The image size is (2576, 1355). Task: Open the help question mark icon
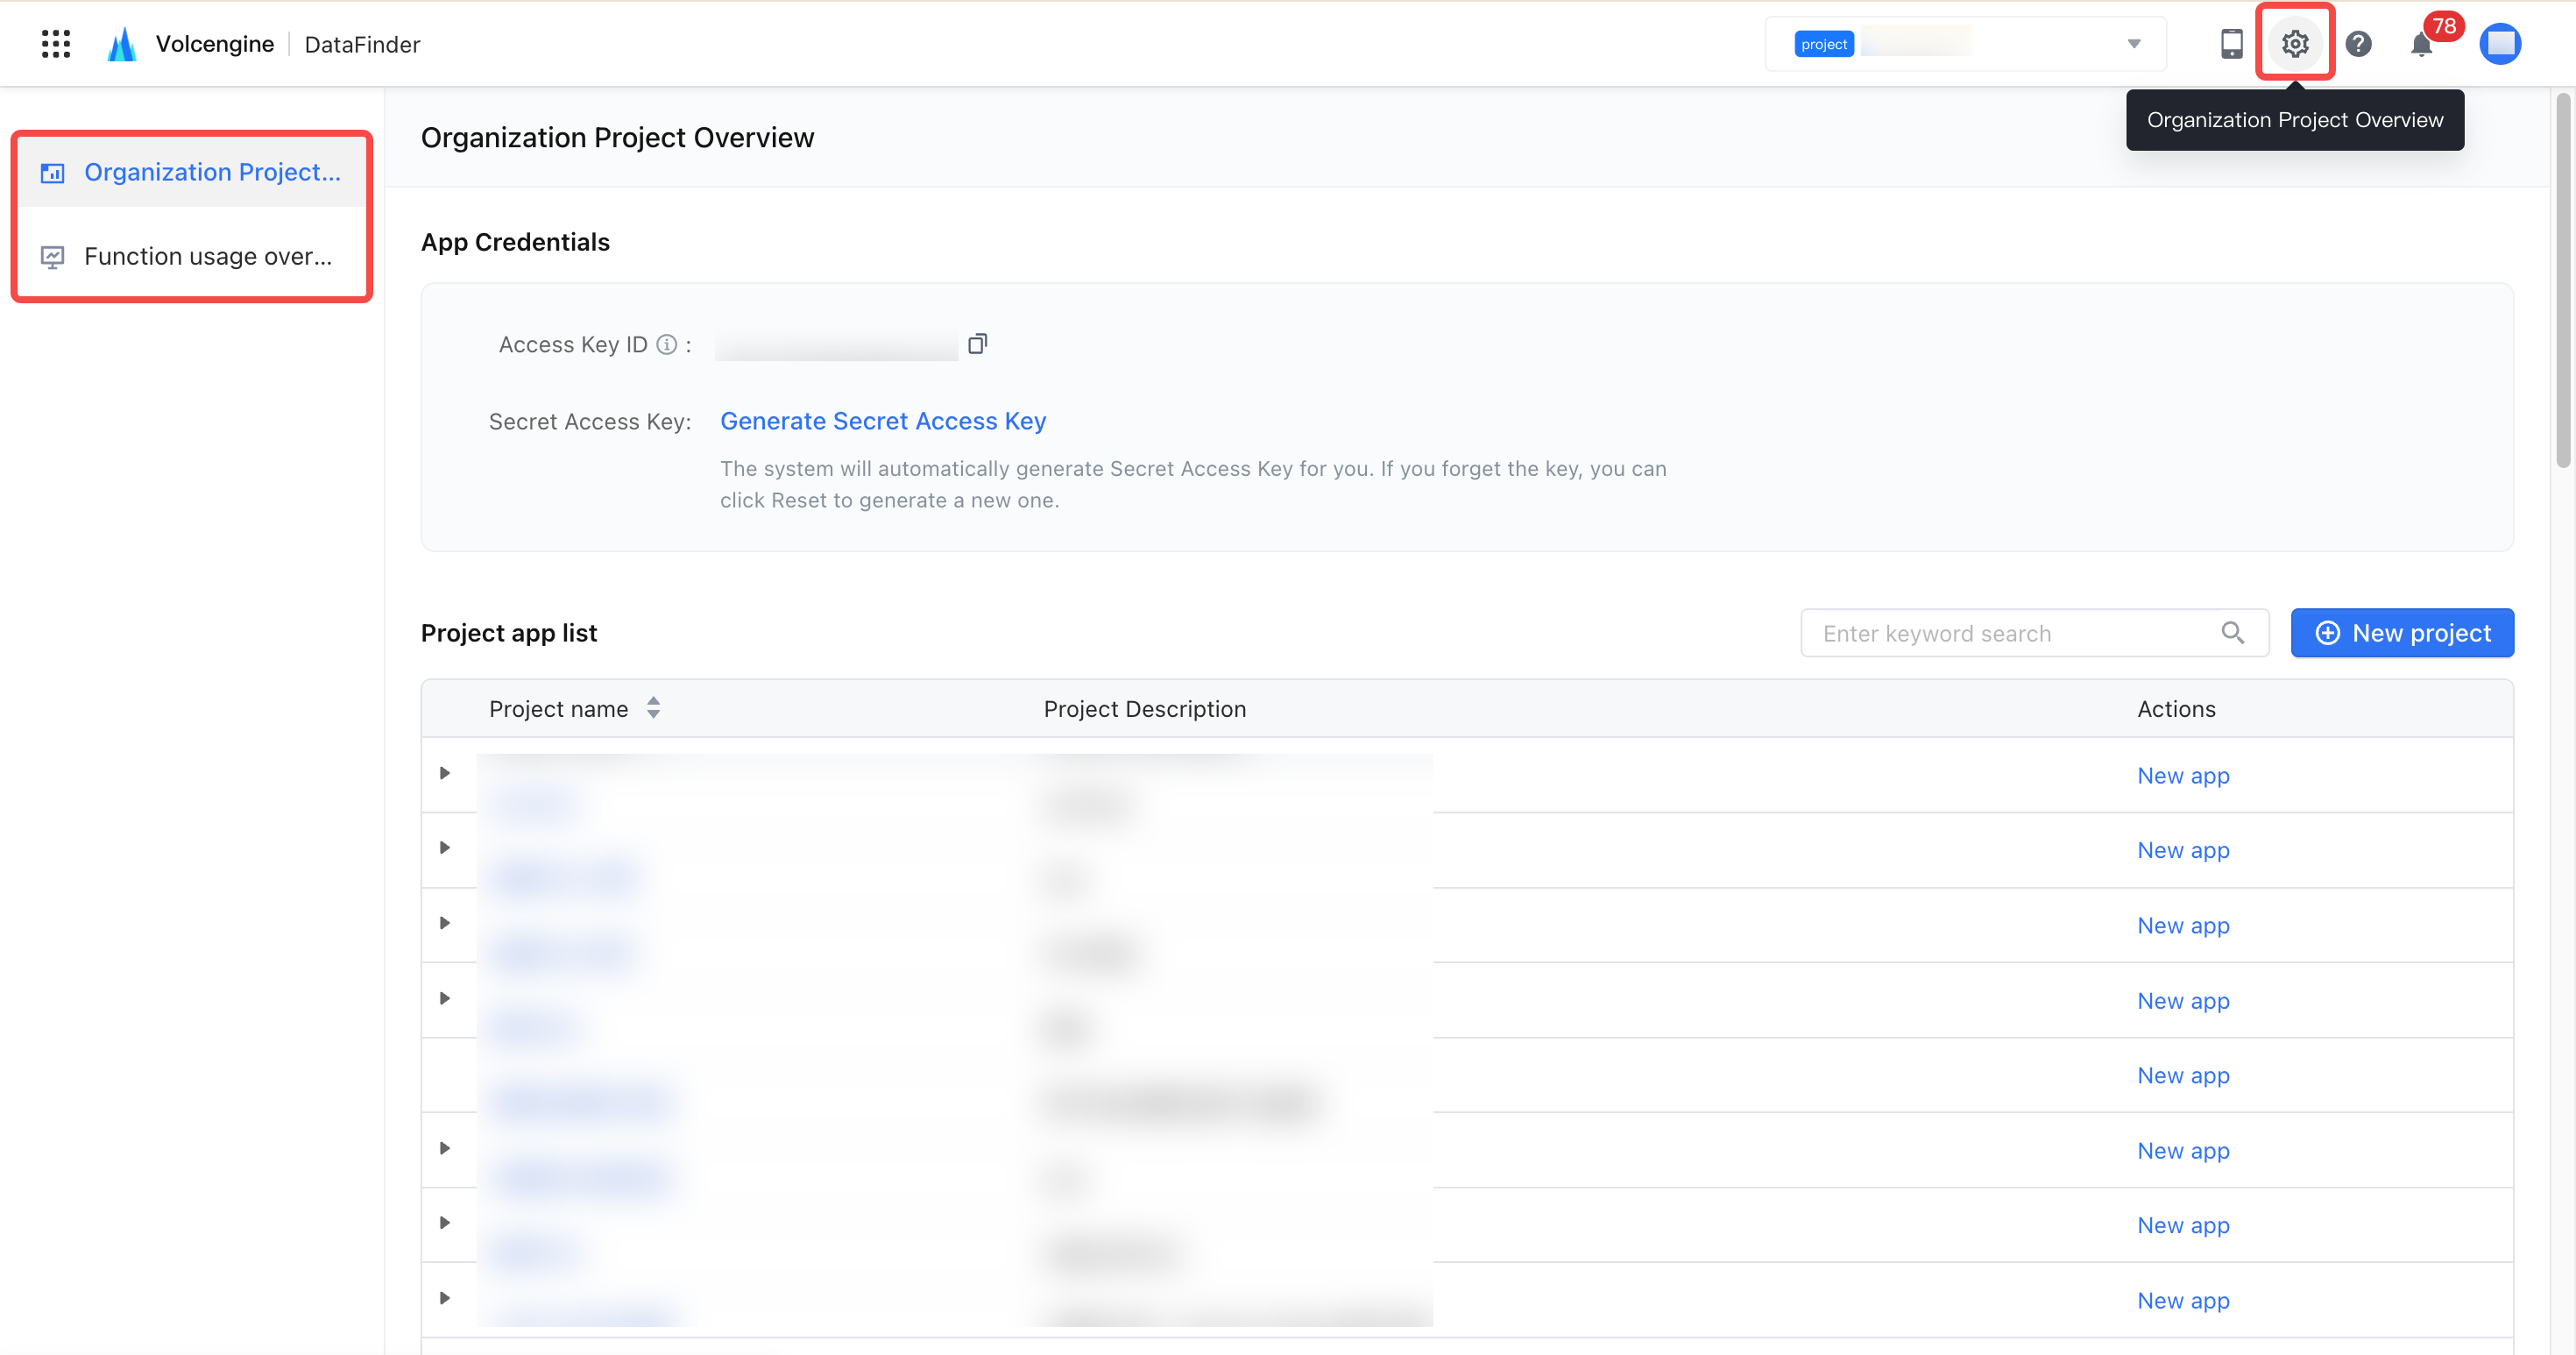(x=2358, y=44)
